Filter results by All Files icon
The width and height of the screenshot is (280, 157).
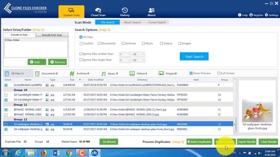click(7, 73)
